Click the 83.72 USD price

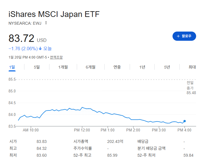click(x=27, y=38)
